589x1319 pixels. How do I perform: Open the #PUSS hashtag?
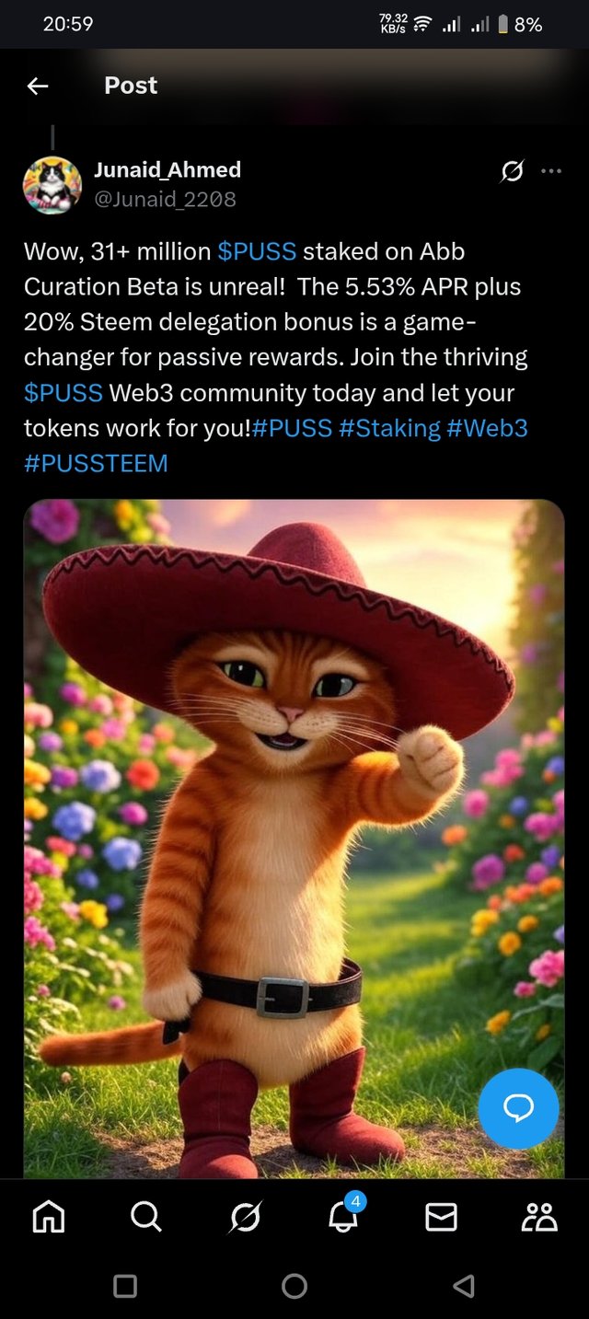292,428
